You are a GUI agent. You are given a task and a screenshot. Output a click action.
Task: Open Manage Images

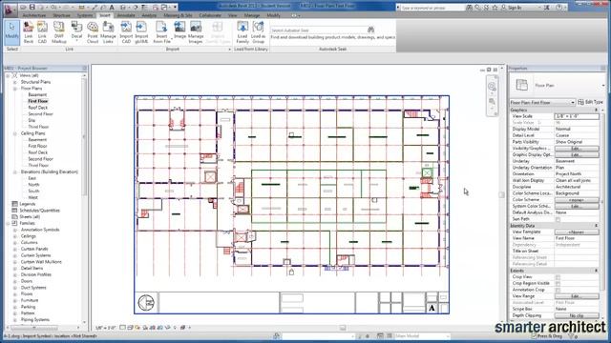[x=196, y=32]
